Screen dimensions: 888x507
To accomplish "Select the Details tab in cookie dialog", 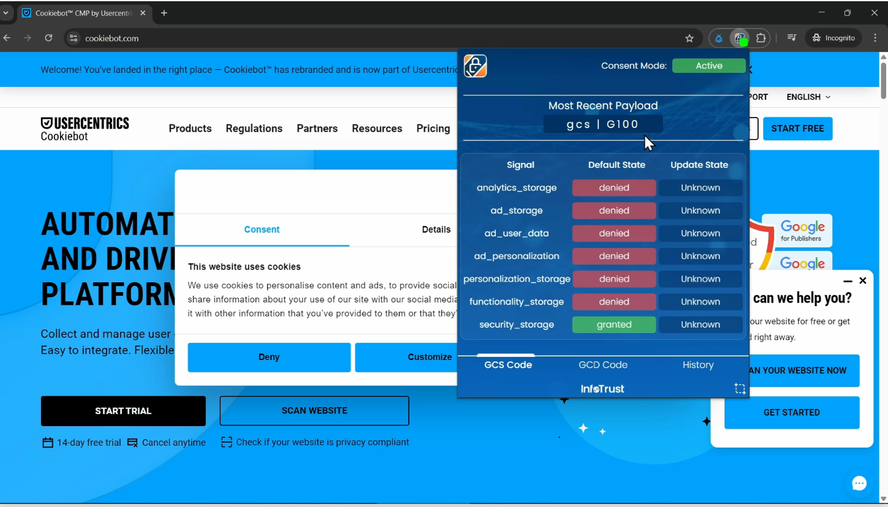I will point(436,230).
